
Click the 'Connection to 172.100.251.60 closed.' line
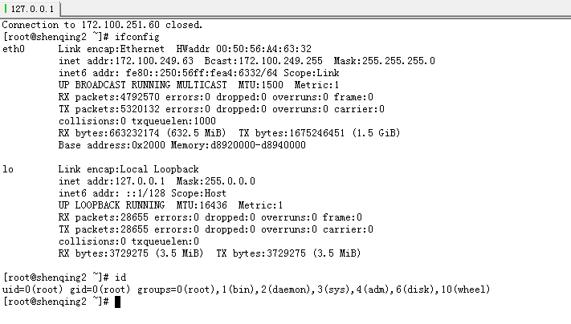(x=102, y=25)
